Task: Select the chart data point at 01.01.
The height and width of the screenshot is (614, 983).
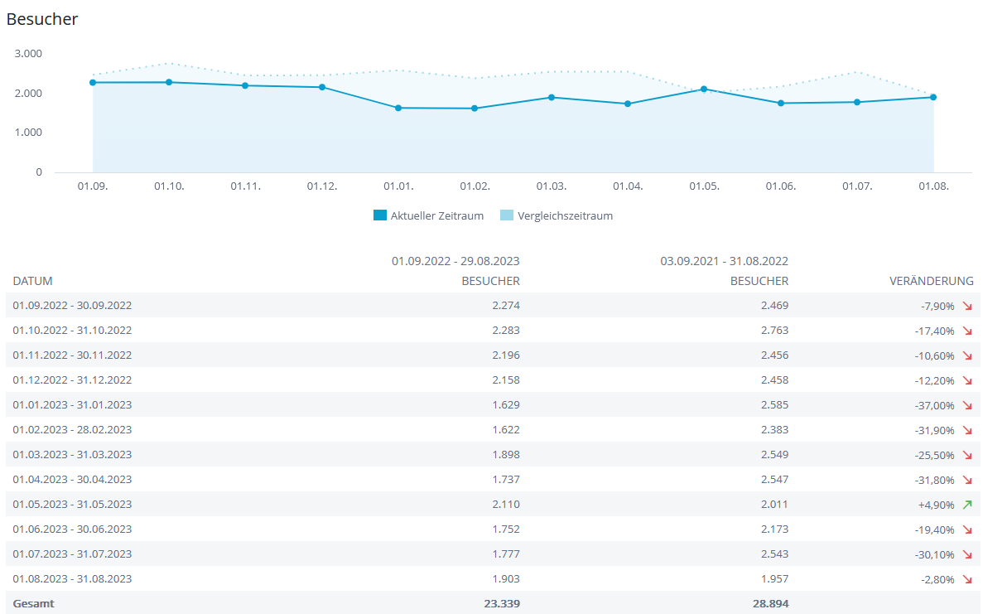Action: pyautogui.click(x=398, y=108)
